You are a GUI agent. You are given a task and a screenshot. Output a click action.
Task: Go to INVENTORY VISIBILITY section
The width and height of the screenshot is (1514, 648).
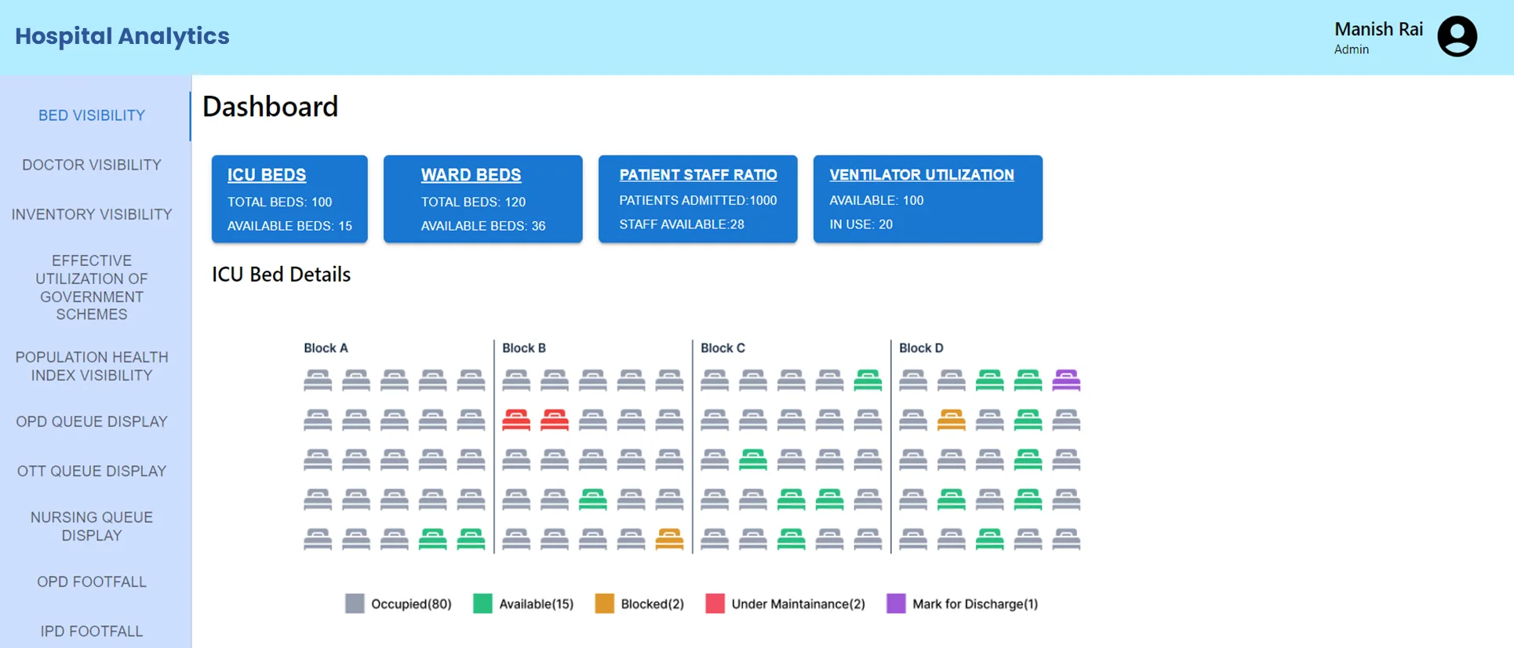click(92, 214)
